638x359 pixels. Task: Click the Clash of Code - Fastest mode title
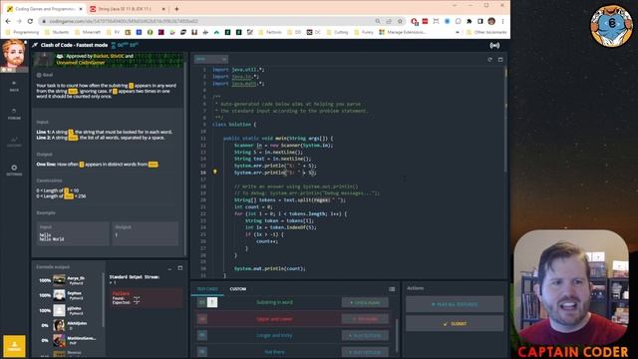[74, 45]
